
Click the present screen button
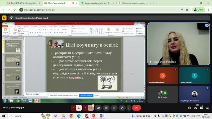(98, 108)
